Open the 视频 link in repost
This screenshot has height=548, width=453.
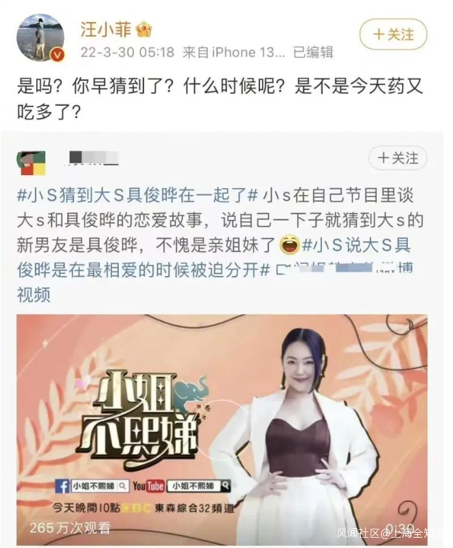tap(34, 295)
